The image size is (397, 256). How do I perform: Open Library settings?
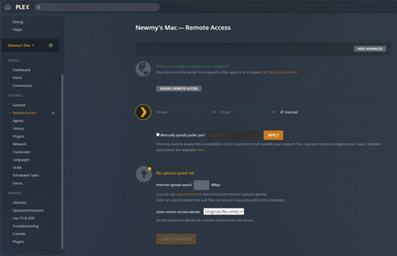[x=19, y=129]
